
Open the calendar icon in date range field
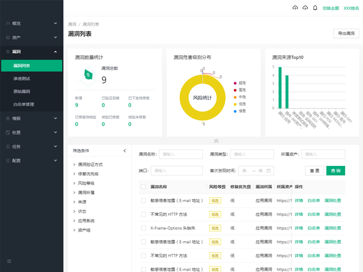(x=269, y=171)
